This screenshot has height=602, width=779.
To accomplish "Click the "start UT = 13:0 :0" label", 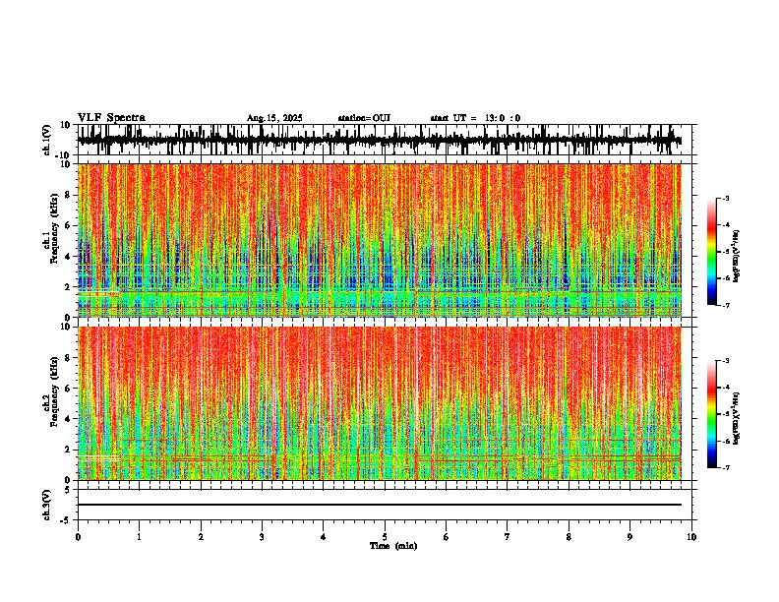I will click(475, 118).
